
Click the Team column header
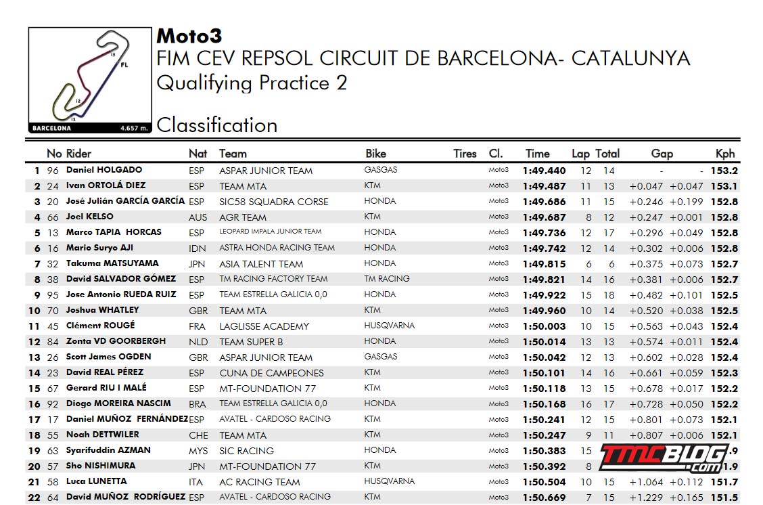click(x=233, y=154)
